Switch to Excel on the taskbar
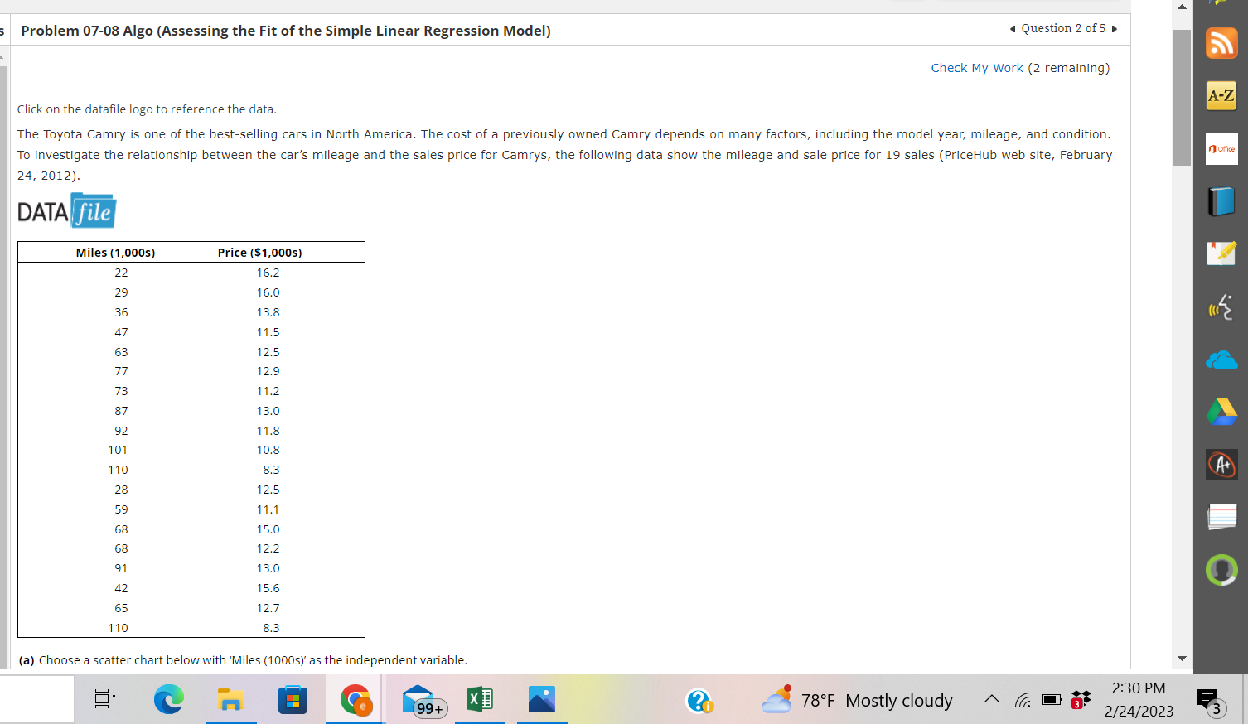This screenshot has width=1248, height=724. tap(480, 700)
